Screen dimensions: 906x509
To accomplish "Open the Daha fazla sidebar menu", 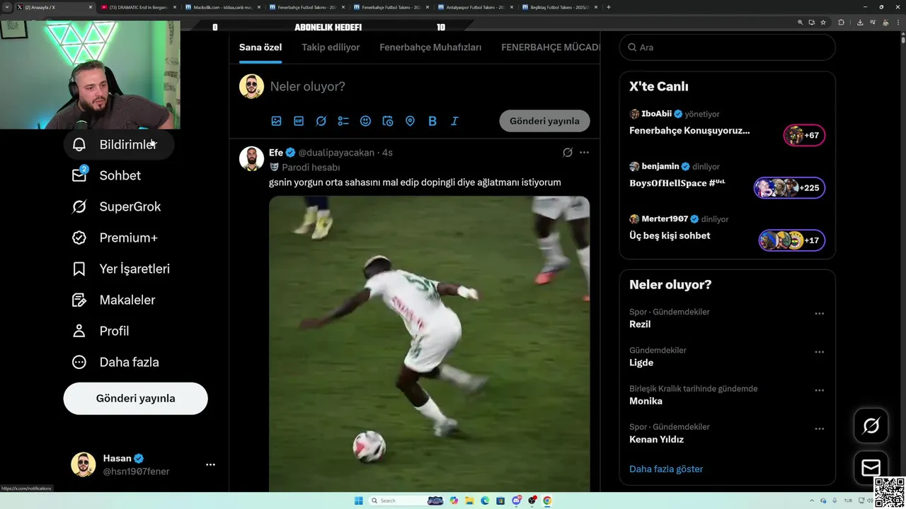I will click(116, 362).
